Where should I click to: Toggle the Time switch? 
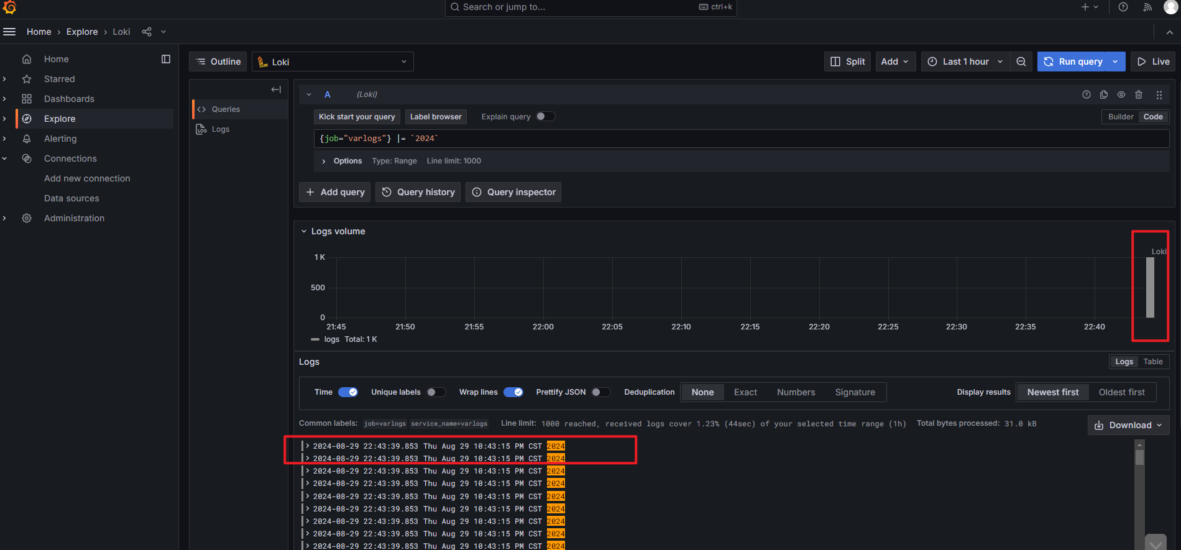pyautogui.click(x=348, y=392)
